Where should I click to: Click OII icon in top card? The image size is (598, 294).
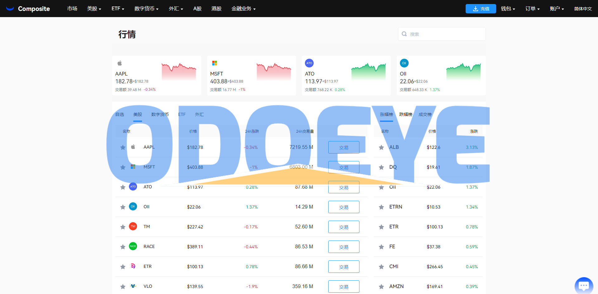click(404, 63)
